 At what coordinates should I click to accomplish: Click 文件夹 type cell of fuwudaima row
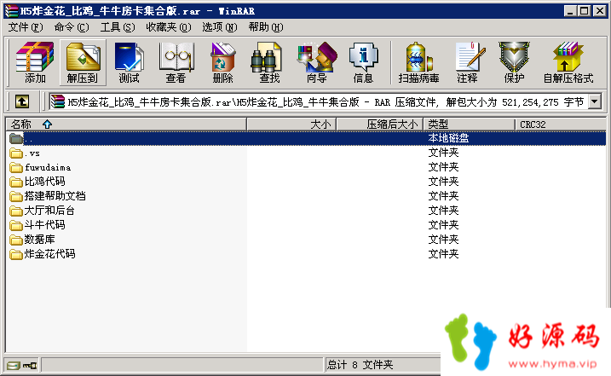(443, 167)
